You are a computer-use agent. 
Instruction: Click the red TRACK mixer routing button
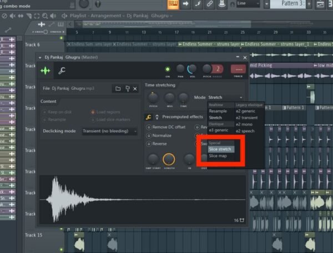click(238, 69)
